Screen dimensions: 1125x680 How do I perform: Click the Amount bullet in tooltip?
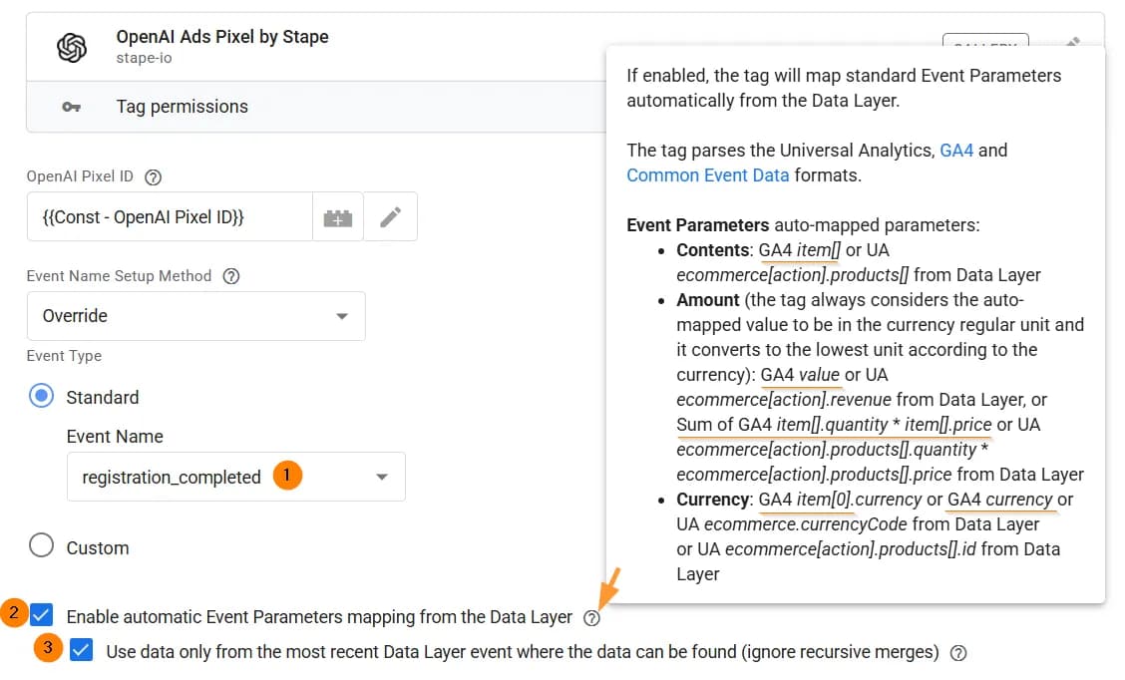[x=707, y=300]
